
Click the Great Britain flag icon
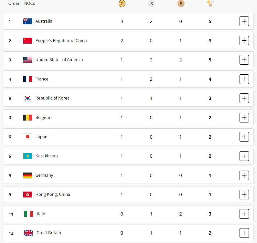click(x=28, y=233)
